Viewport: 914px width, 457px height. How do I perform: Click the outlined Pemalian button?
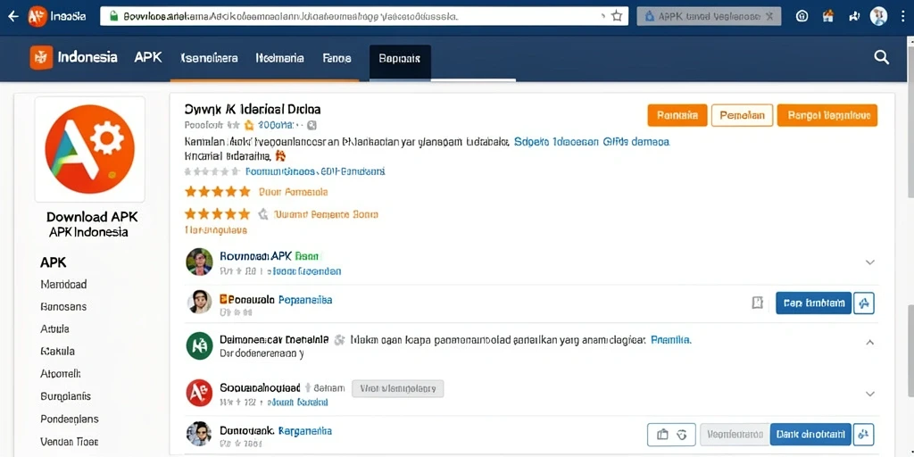point(742,115)
